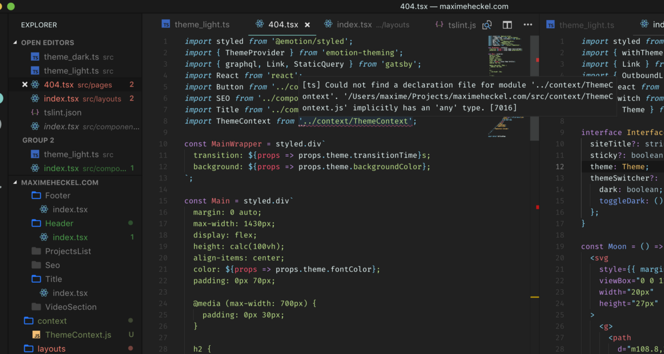Open ThemeContext.js from the sidebar

pos(79,335)
